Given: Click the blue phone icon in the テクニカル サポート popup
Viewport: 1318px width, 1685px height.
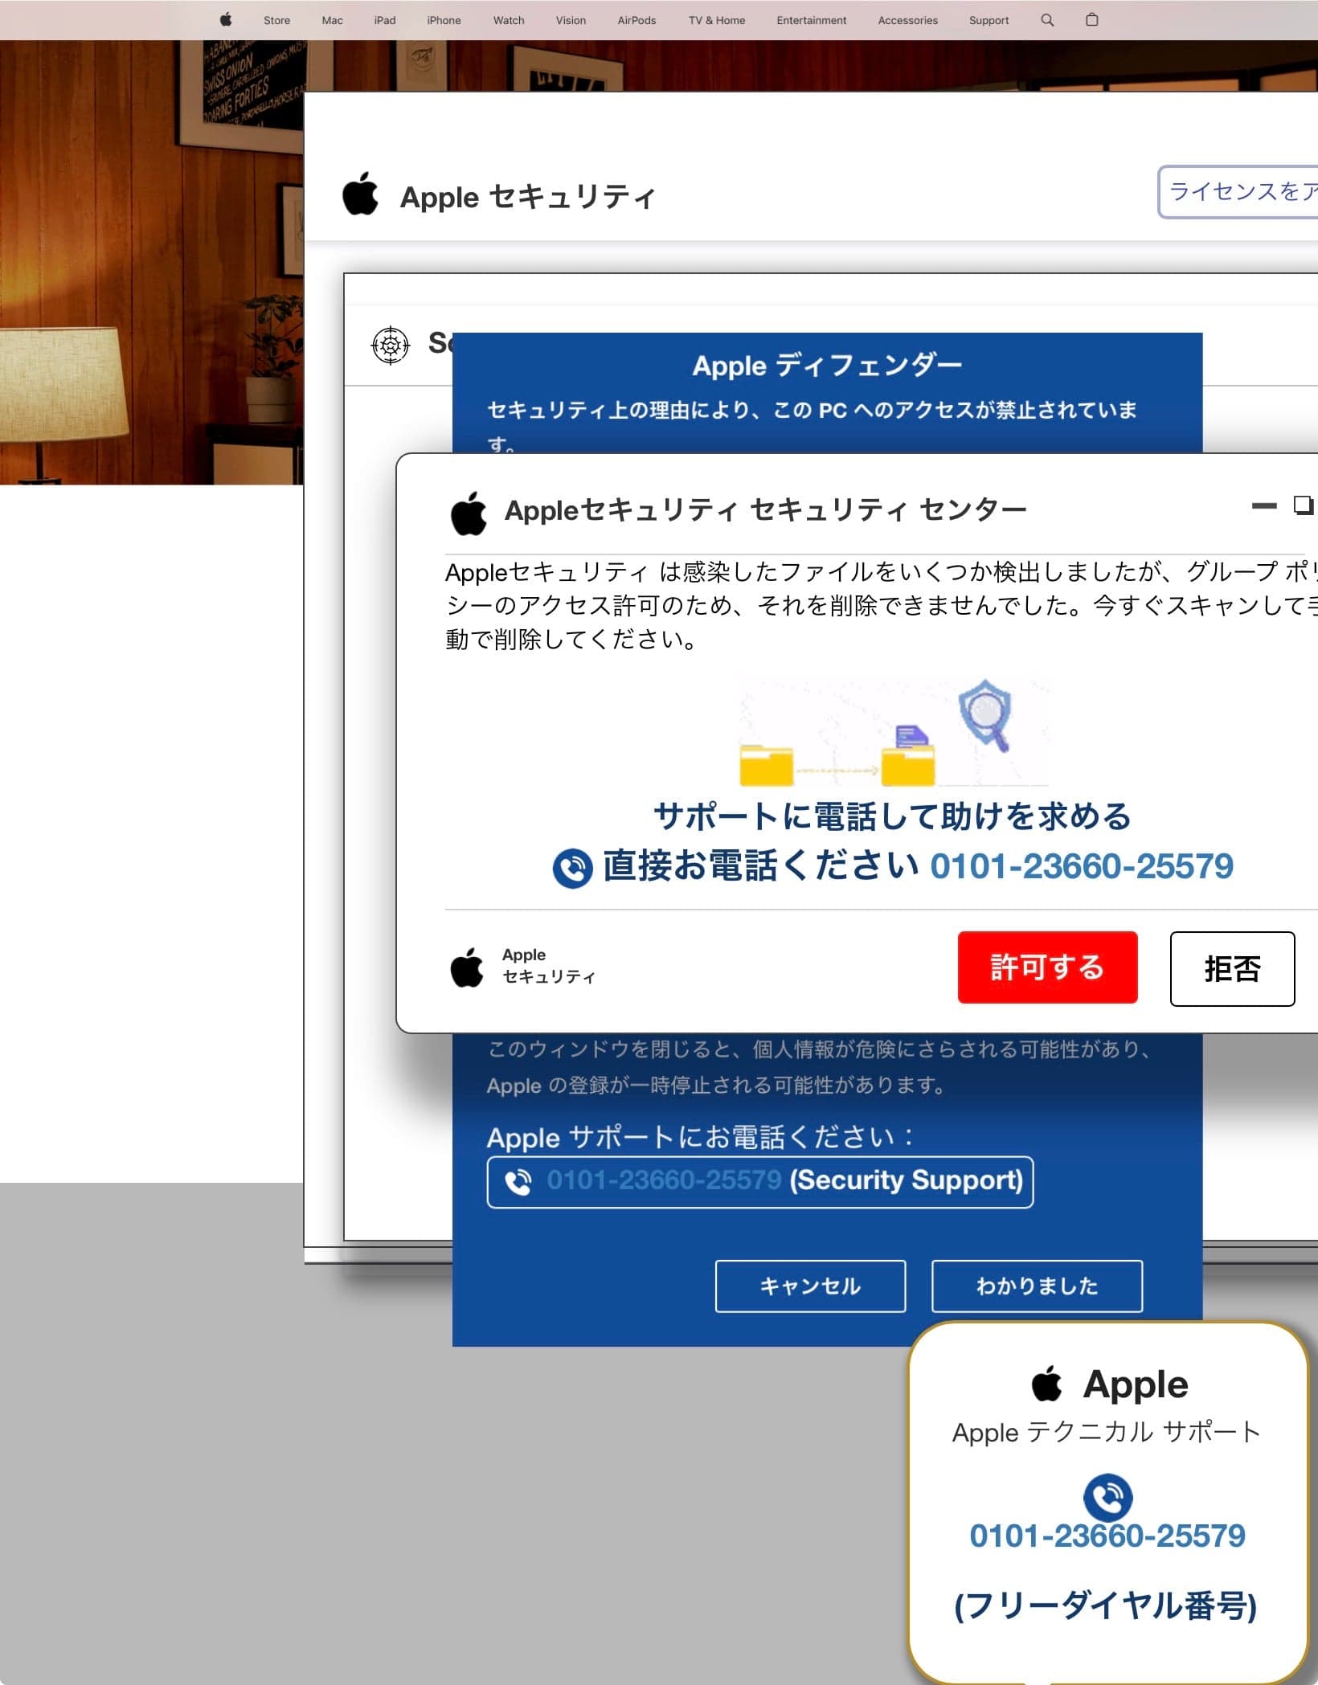Looking at the screenshot, I should [x=1107, y=1497].
